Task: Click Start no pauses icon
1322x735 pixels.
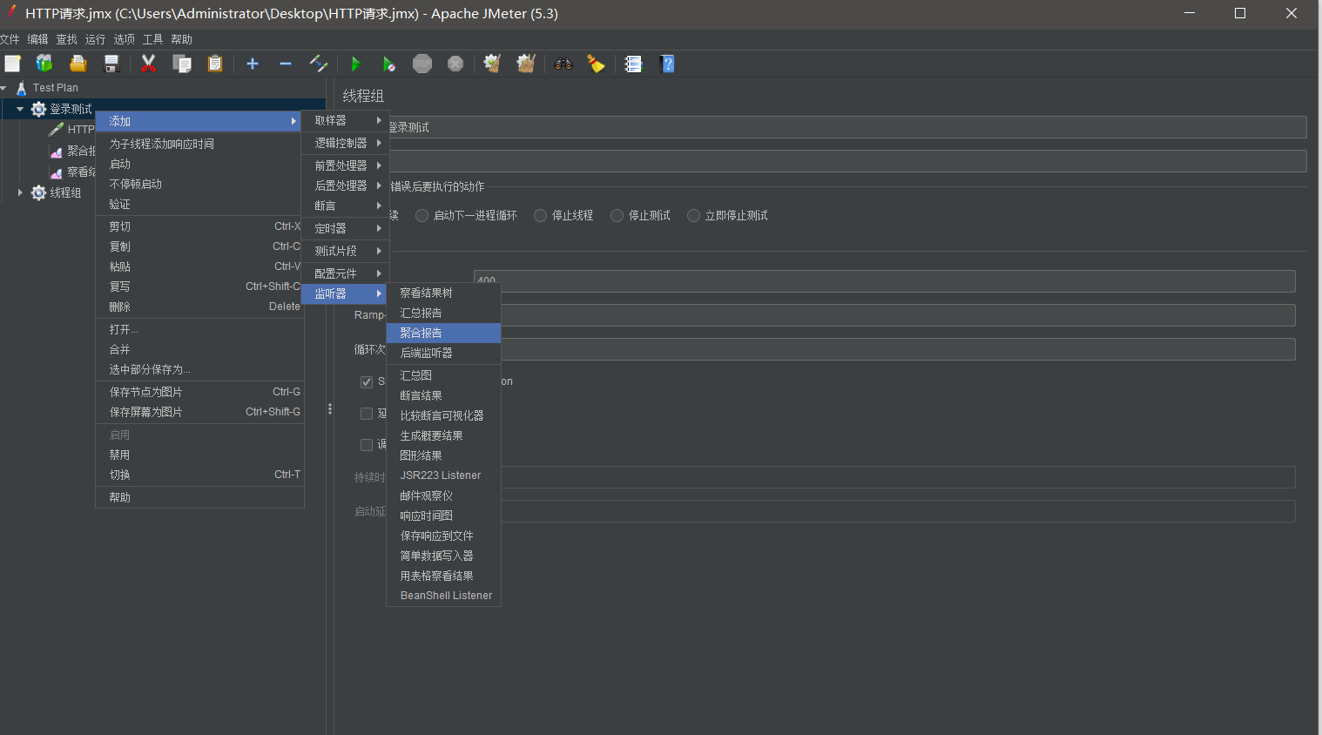Action: click(388, 64)
